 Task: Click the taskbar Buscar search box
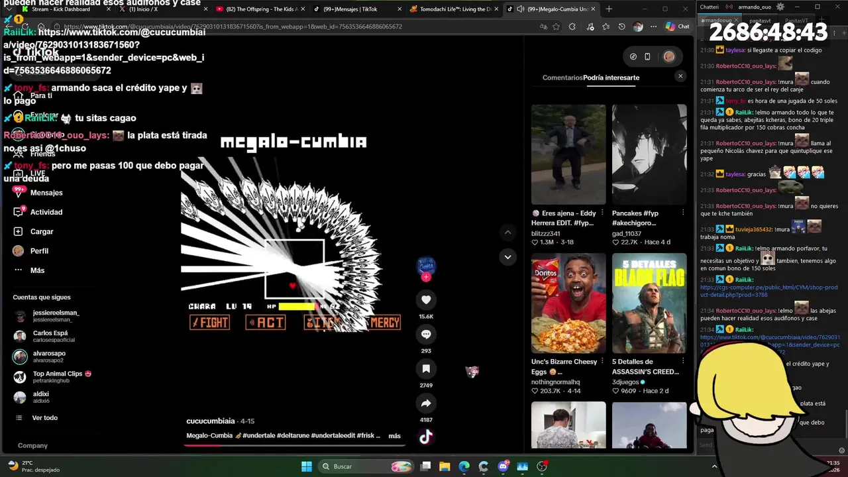[366, 466]
